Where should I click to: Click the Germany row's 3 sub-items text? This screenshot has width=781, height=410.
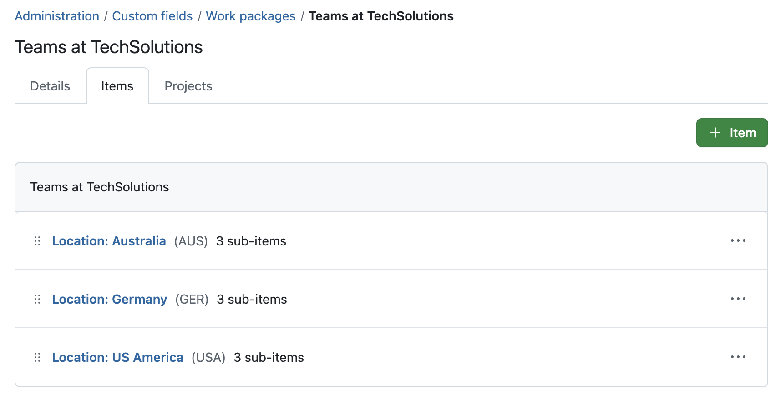(x=252, y=299)
